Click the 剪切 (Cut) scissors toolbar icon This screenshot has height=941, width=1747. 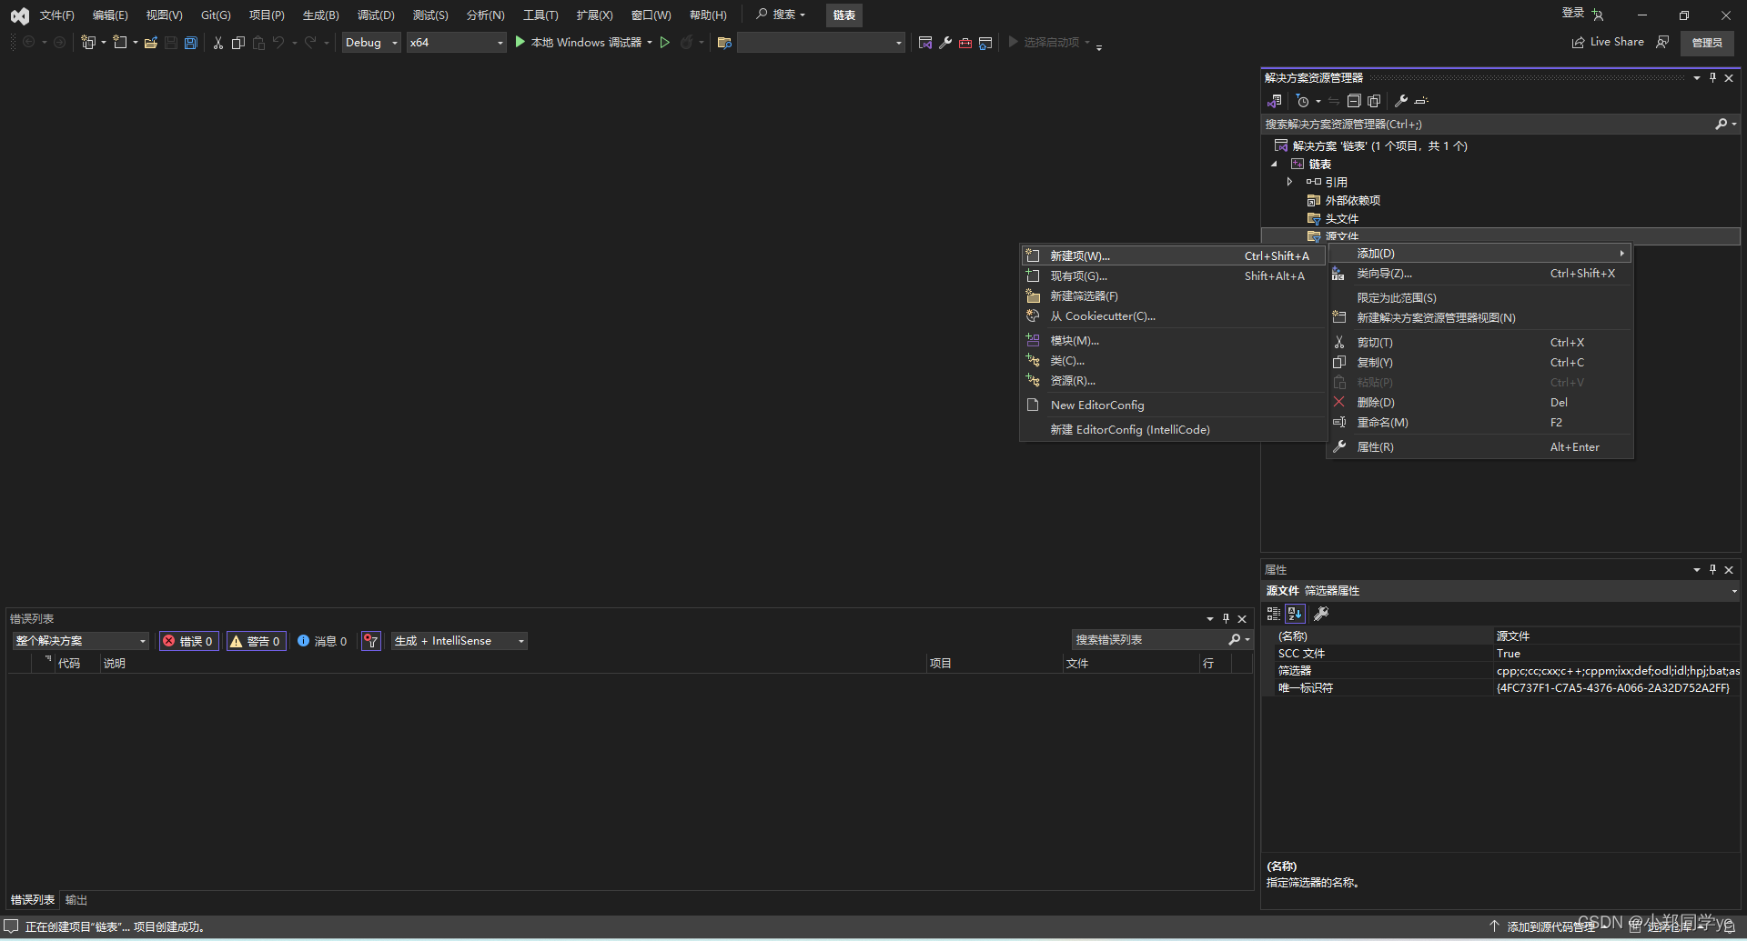coord(218,43)
